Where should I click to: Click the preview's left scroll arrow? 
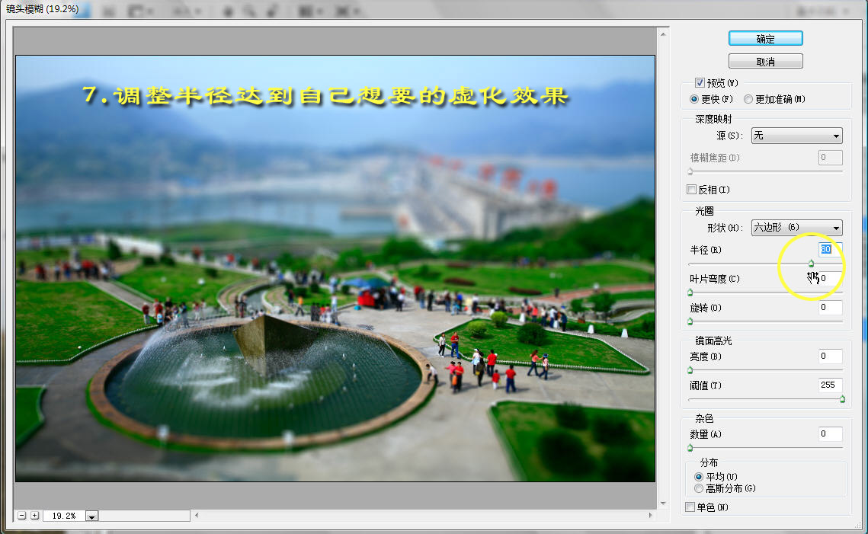click(197, 516)
